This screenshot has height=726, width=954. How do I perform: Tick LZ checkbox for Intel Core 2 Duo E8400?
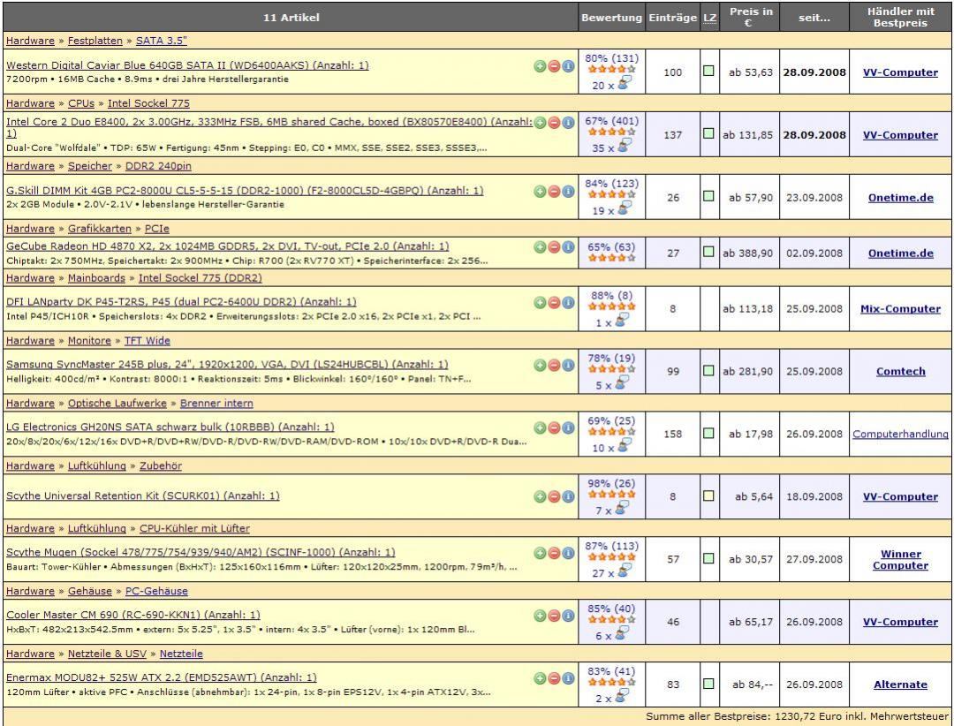(x=708, y=133)
